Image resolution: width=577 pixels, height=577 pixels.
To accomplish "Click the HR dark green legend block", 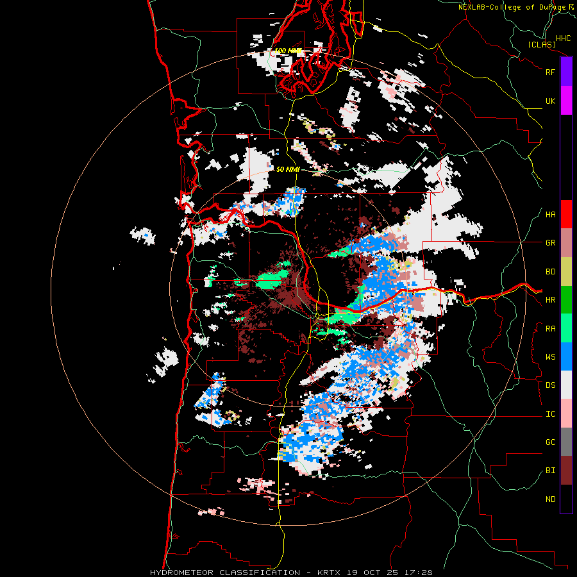I will pos(566,300).
